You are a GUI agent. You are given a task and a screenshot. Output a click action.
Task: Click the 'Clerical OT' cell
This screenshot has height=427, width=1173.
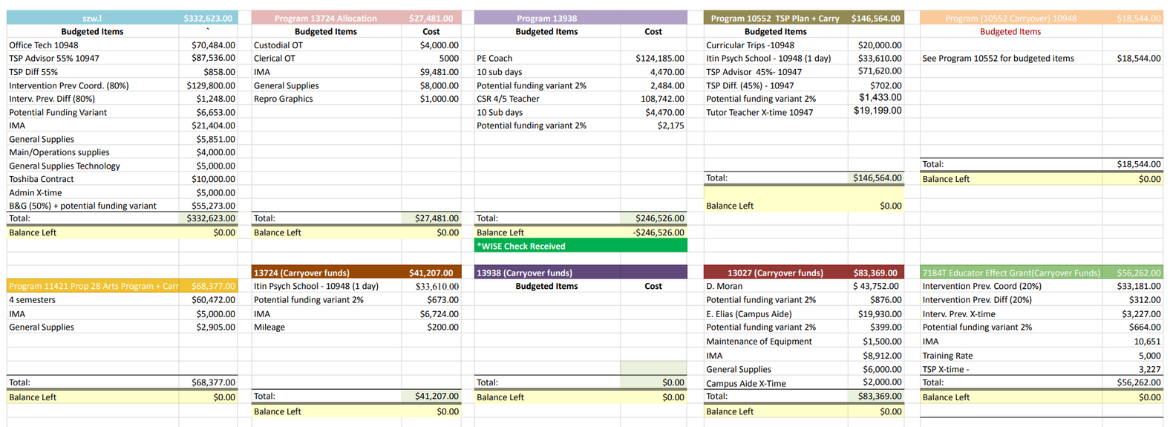point(326,59)
